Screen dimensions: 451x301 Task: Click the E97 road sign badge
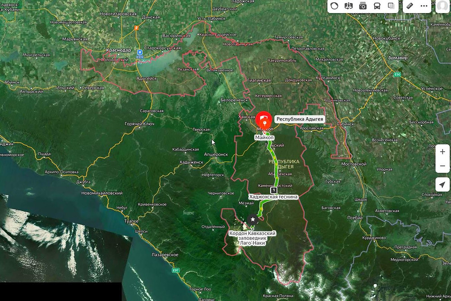coord(175,270)
